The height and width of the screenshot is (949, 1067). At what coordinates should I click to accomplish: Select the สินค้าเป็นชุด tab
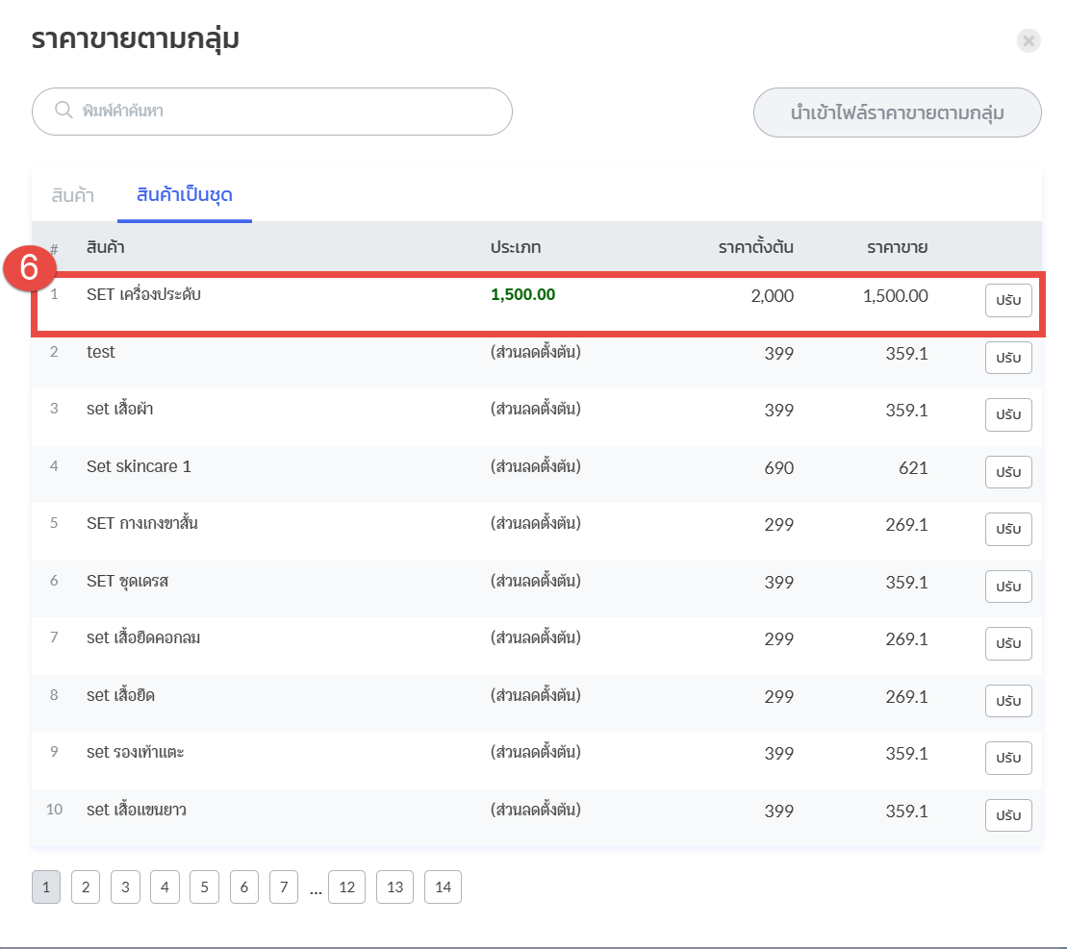tap(185, 195)
